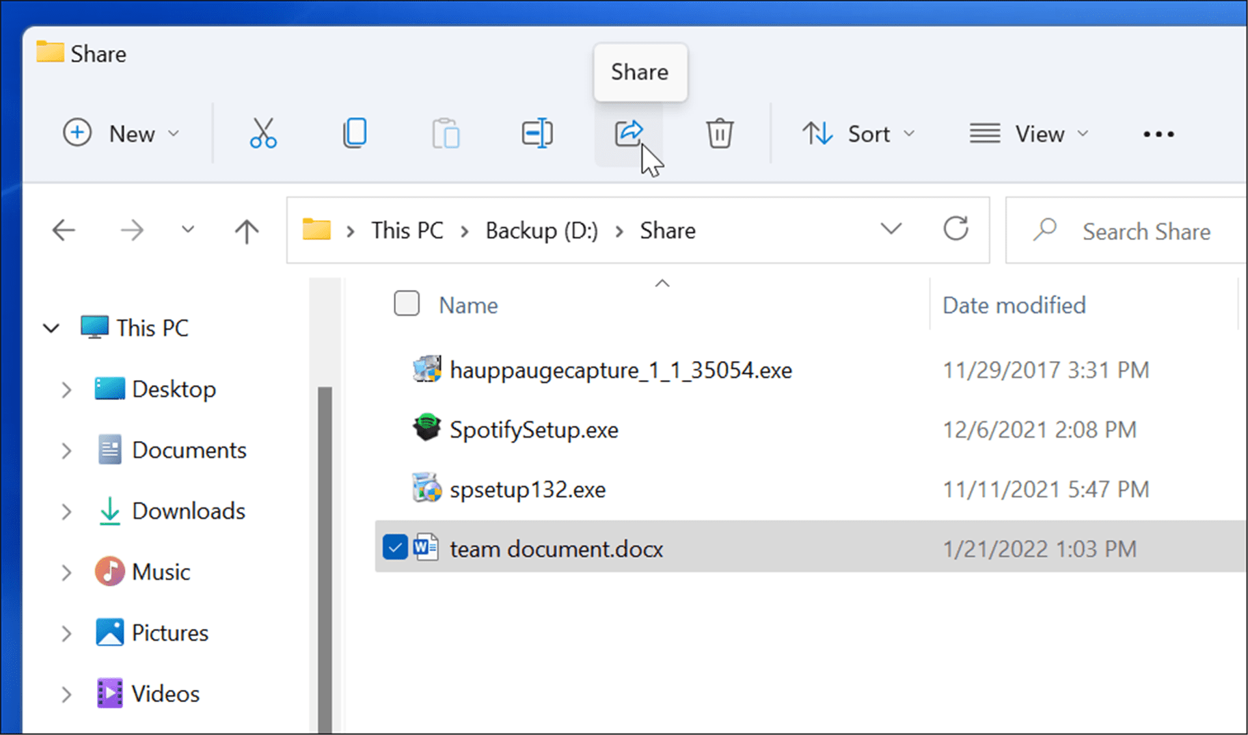
Task: Uncheck team document.docx selection
Action: (395, 547)
